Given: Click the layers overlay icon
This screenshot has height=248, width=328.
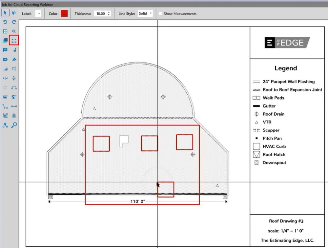Looking at the screenshot, I should point(5,41).
